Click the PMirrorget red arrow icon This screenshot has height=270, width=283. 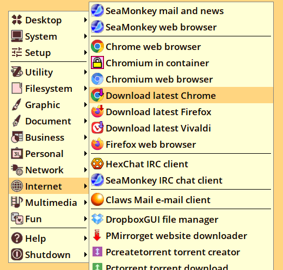click(97, 235)
